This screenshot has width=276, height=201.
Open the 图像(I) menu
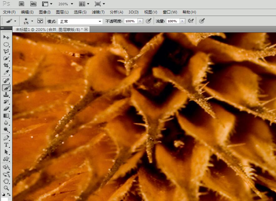[45, 12]
